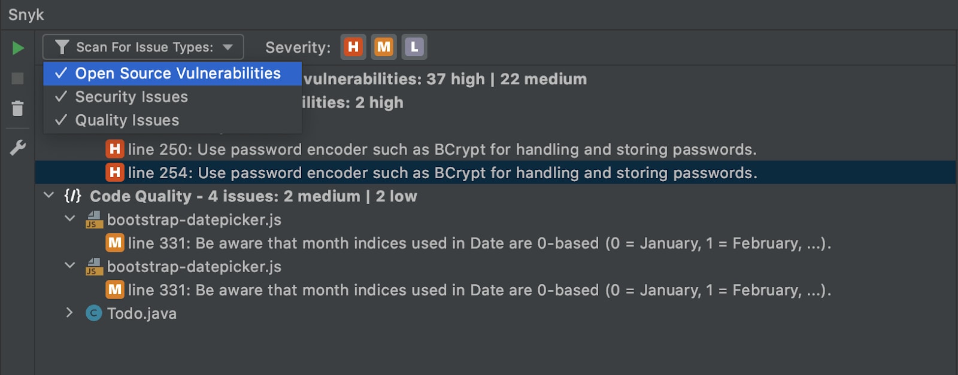Viewport: 958px width, 375px height.
Task: Collapse the second bootstrap-datepicker.js node
Action: pyautogui.click(x=70, y=266)
